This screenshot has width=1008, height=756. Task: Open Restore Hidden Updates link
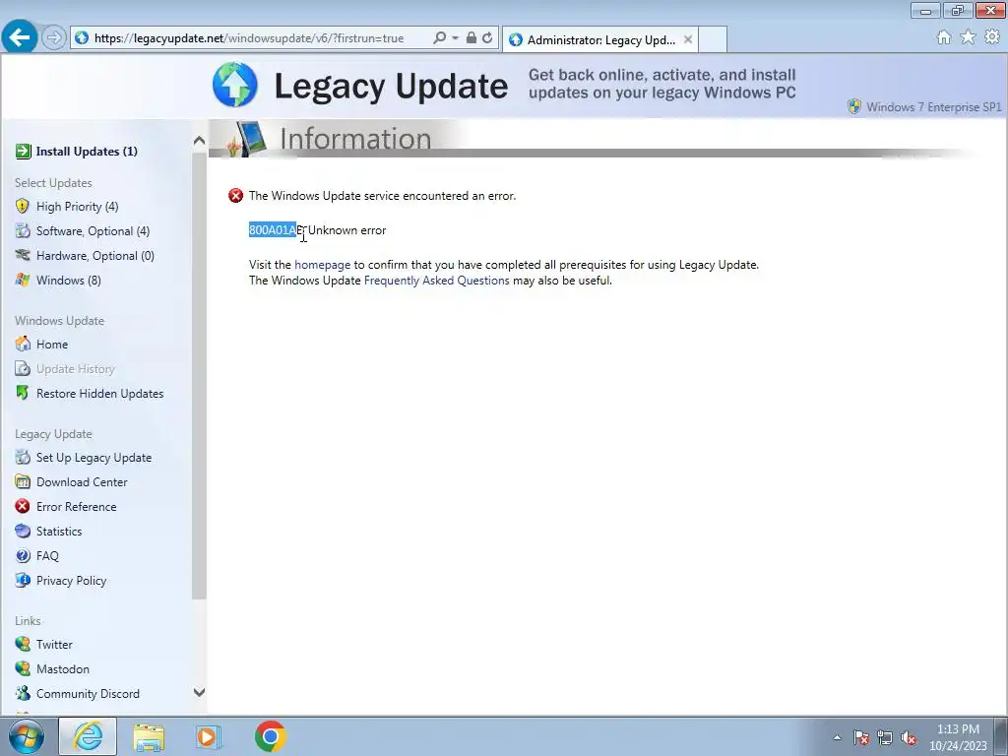point(99,393)
